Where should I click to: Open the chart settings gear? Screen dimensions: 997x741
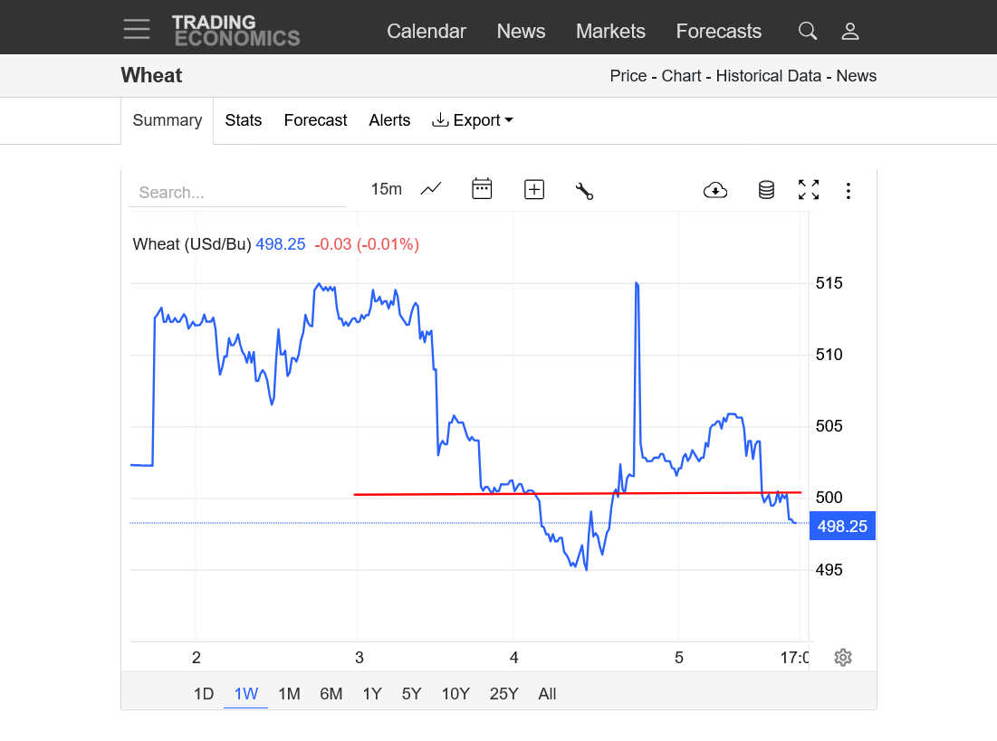843,657
